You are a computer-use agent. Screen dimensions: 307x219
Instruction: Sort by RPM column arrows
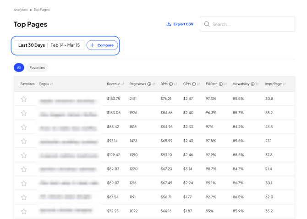tap(175, 84)
